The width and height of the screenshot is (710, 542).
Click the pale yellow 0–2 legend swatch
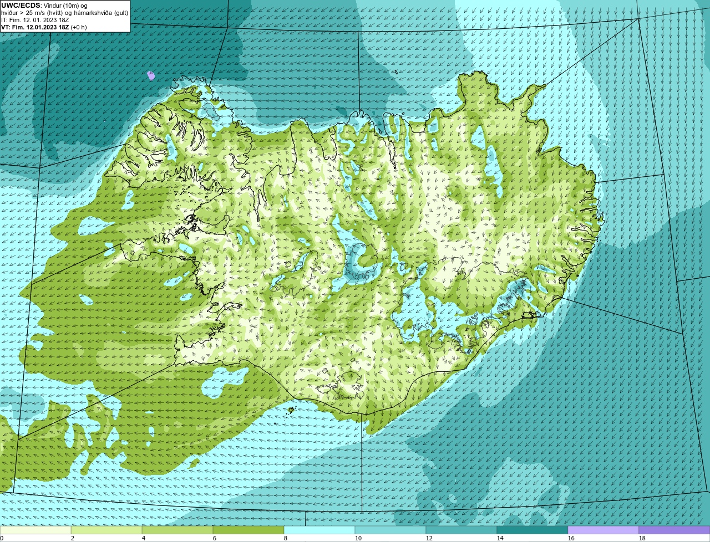pos(35,530)
